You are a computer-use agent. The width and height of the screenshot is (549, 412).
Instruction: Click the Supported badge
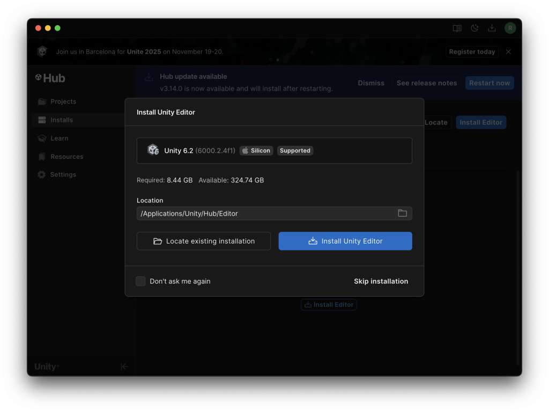(295, 151)
